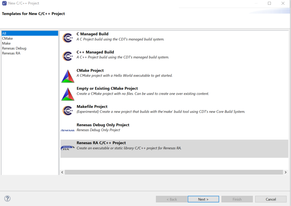The width and height of the screenshot is (291, 206).
Task: Click the C Managed Build template icon
Action: (x=68, y=38)
